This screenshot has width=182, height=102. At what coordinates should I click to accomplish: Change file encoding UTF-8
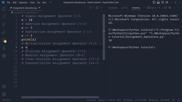pyautogui.click(x=111, y=100)
